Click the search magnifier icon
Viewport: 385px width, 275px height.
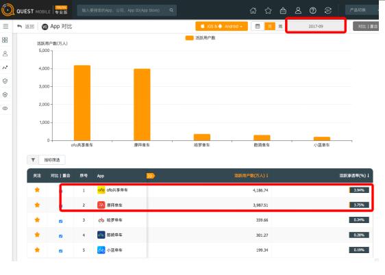tap(171, 10)
